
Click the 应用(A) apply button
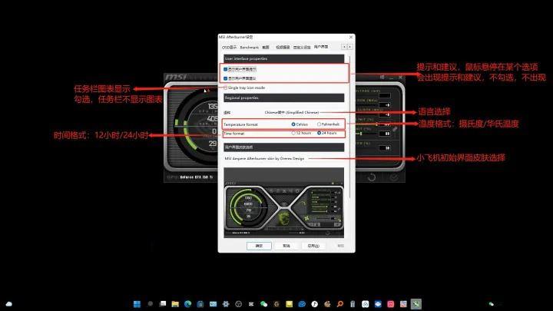313,246
